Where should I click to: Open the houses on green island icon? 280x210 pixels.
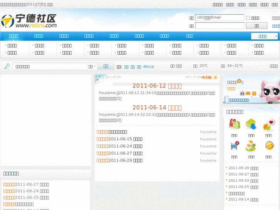coord(251,146)
